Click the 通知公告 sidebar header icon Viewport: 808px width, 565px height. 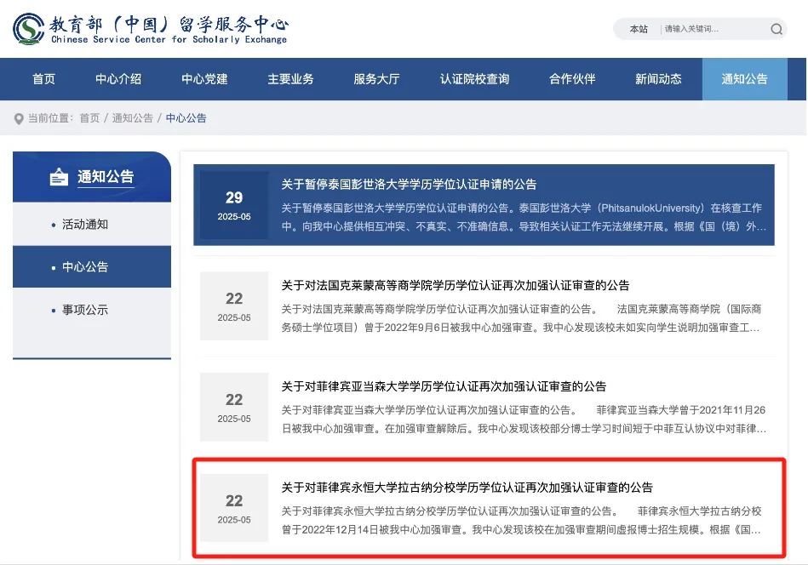point(59,177)
